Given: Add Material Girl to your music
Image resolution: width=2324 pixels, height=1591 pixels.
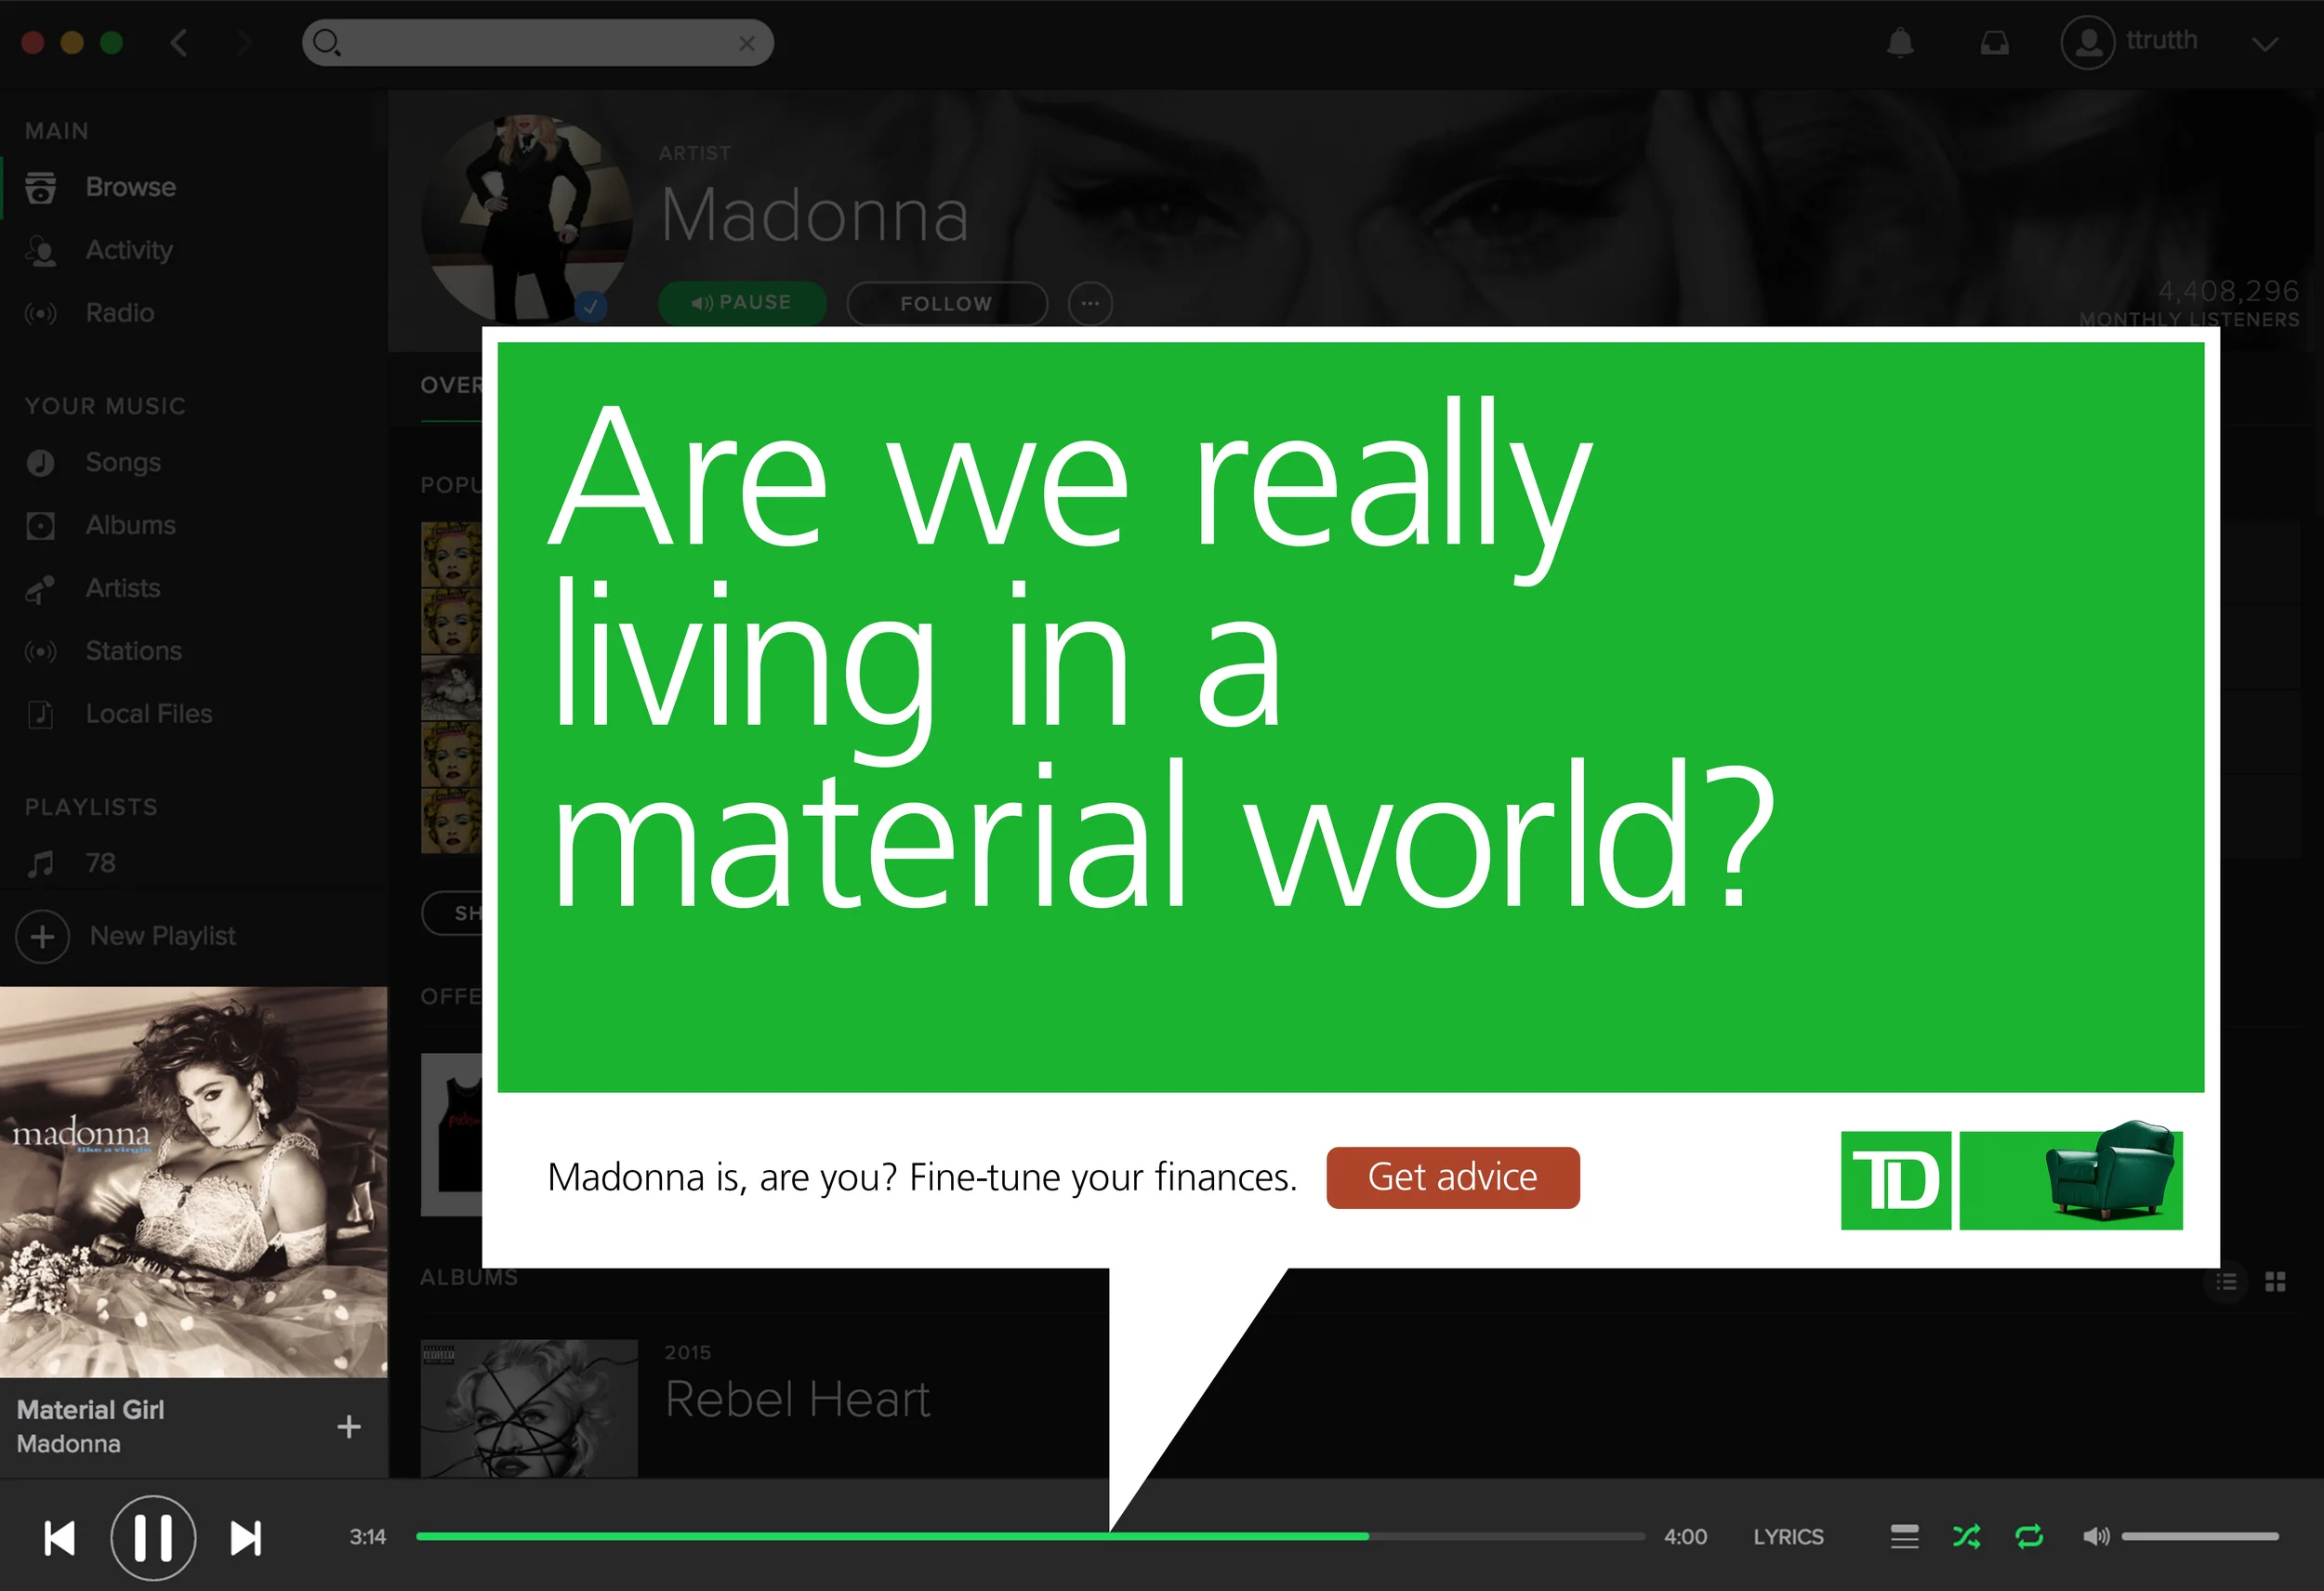Looking at the screenshot, I should tap(349, 1427).
